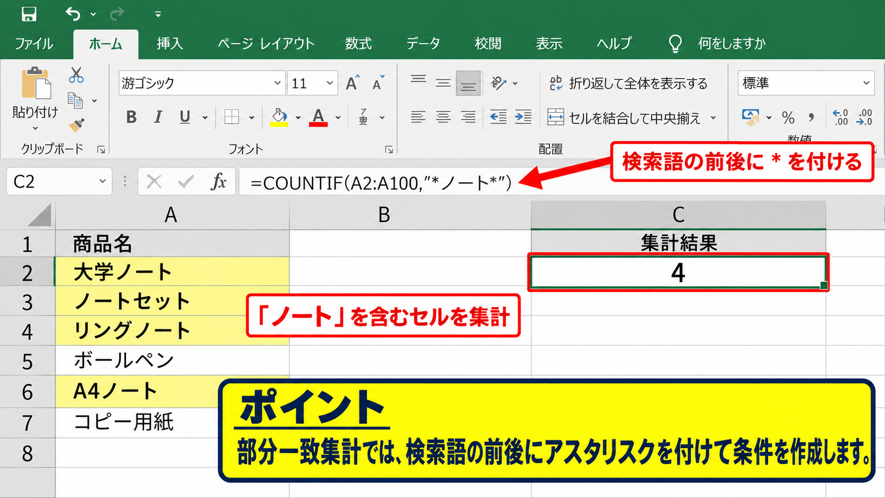Toggle underline formatting
The image size is (885, 498).
point(185,117)
